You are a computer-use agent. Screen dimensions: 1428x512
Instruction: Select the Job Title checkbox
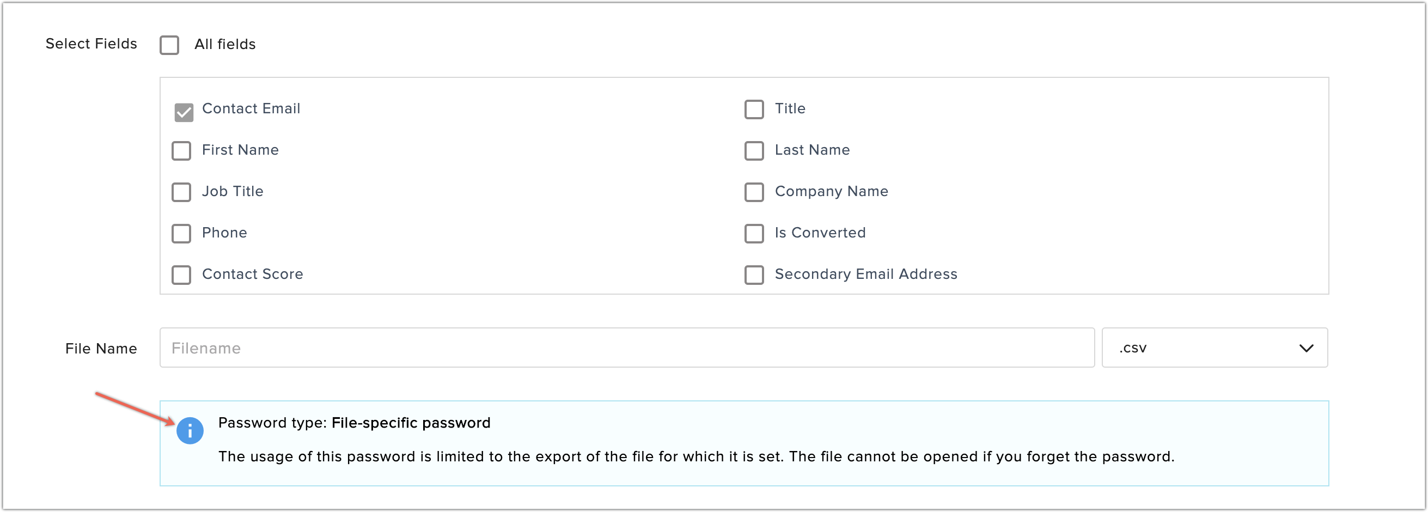click(181, 192)
